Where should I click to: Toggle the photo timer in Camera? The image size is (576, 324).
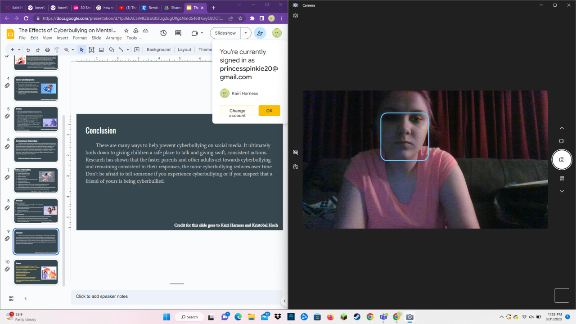click(x=295, y=167)
